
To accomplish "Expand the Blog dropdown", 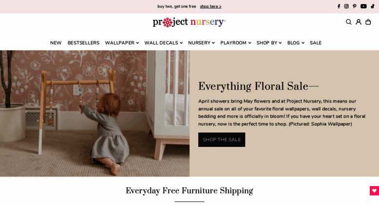I will pyautogui.click(x=296, y=43).
